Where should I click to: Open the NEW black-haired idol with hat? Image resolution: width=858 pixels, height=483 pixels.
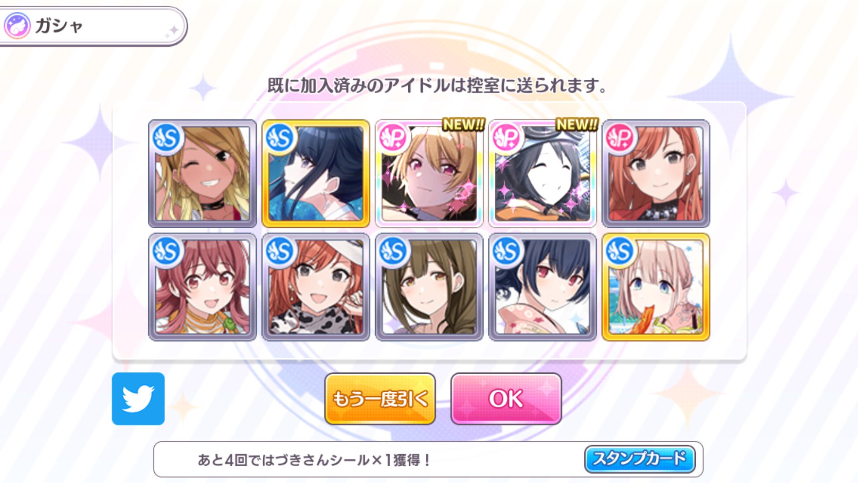542,174
